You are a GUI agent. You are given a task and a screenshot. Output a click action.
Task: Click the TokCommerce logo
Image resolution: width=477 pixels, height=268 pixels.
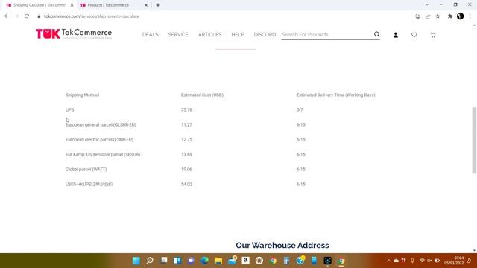point(74,33)
